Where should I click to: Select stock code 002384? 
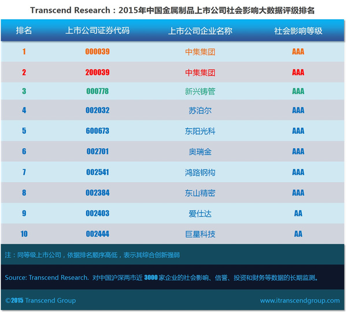[x=97, y=193]
